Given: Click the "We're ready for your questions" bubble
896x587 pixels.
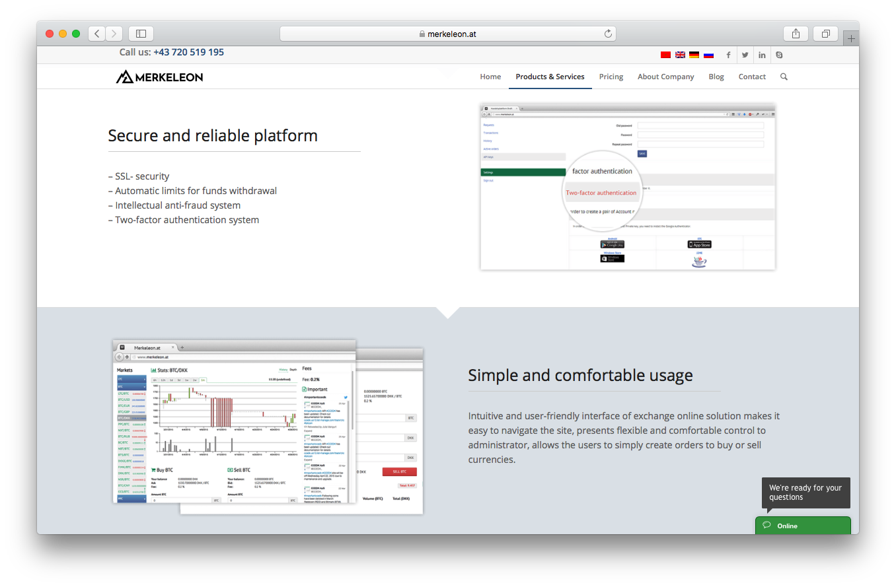Looking at the screenshot, I should coord(805,493).
